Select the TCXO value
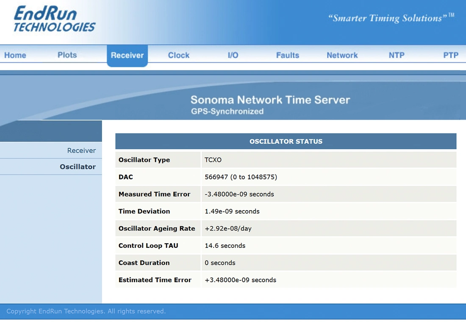 point(213,160)
